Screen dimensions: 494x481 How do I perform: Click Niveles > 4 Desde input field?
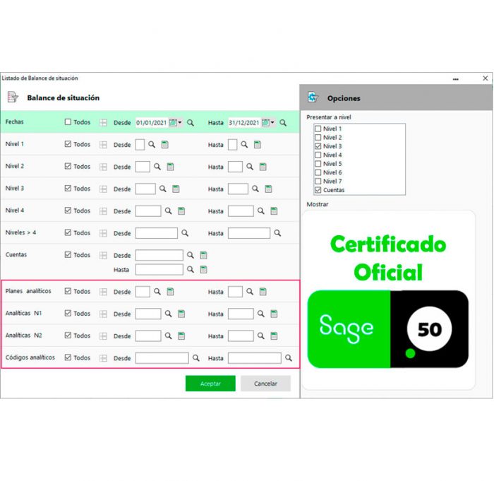pyautogui.click(x=157, y=233)
